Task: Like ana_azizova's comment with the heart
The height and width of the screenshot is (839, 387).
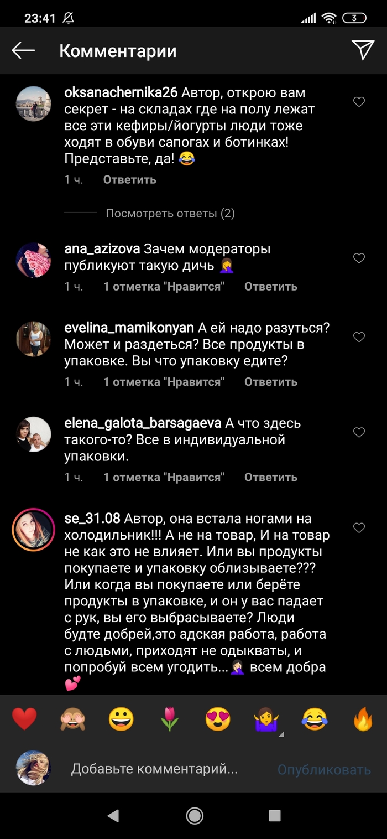Action: click(359, 258)
